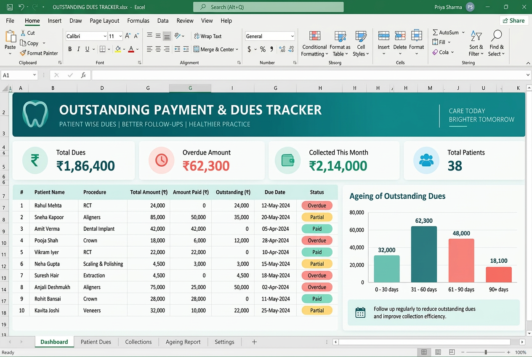Image resolution: width=532 pixels, height=357 pixels.
Task: Apply percent style format
Action: pos(263,49)
